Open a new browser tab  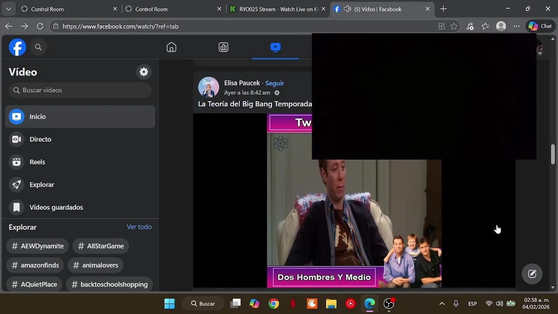443,9
